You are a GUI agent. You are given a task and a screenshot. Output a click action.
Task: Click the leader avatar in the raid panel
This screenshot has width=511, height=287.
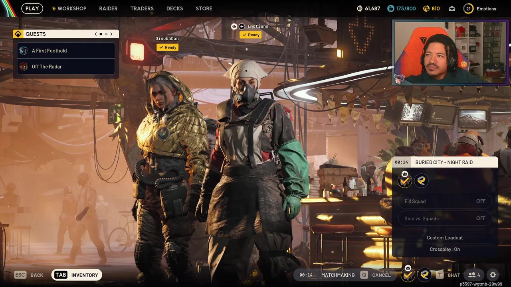tap(405, 181)
